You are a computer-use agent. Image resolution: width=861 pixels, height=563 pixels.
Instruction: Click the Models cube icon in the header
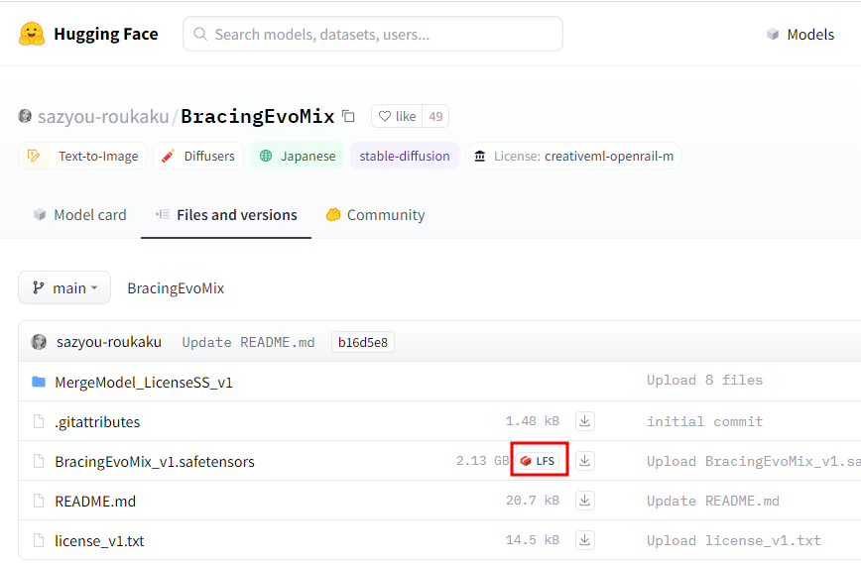pos(773,34)
